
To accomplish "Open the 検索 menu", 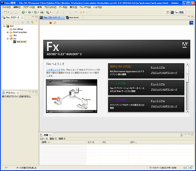I will (x=40, y=7).
